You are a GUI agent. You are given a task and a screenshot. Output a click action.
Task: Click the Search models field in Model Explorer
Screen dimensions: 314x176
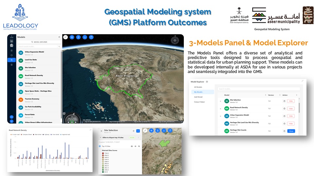point(258,89)
